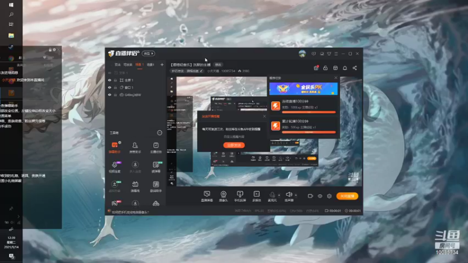Open the Windows Start menu

click(x=11, y=5)
